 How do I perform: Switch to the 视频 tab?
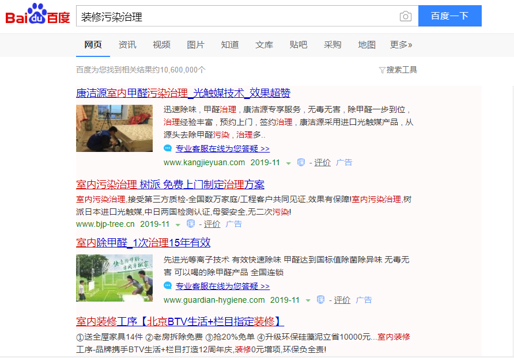pos(161,44)
